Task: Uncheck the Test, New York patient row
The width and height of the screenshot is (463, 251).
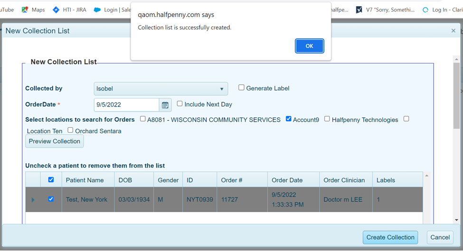Action: pos(51,199)
